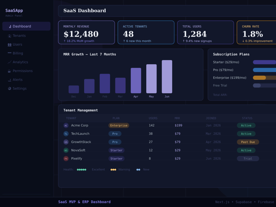Click the blue New health dots
Image resolution: width=276 pixels, height=207 pixels.
[x=138, y=170]
